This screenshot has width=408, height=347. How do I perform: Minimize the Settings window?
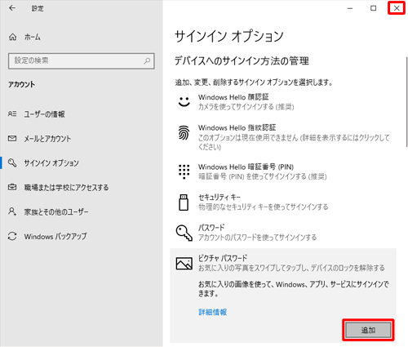coord(350,8)
